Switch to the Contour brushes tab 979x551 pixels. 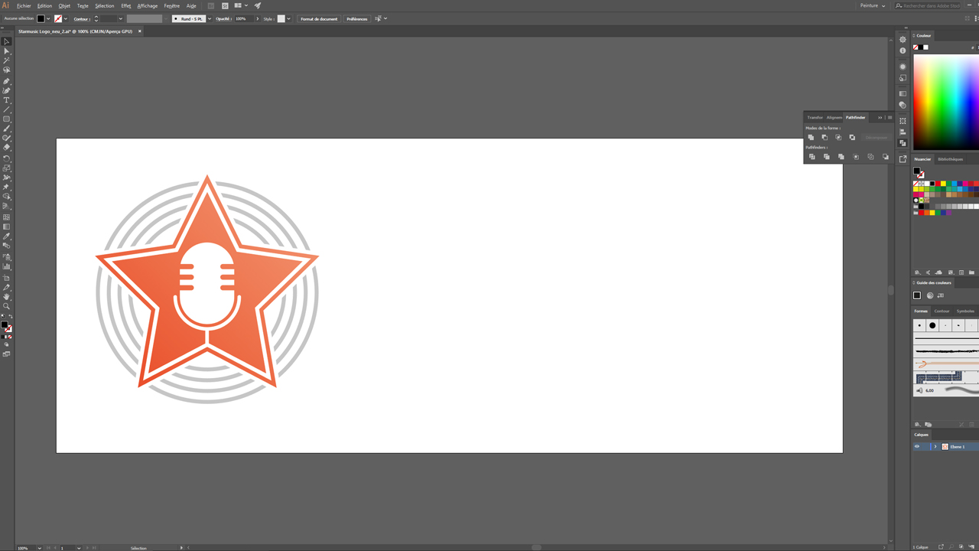pos(942,311)
